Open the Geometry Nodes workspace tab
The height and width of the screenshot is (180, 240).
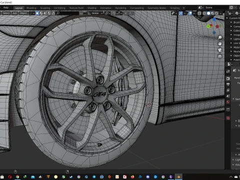(157, 8)
